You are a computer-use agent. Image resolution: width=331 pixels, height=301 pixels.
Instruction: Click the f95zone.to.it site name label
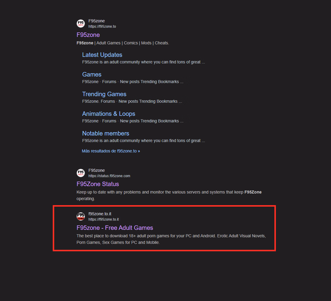pos(100,214)
